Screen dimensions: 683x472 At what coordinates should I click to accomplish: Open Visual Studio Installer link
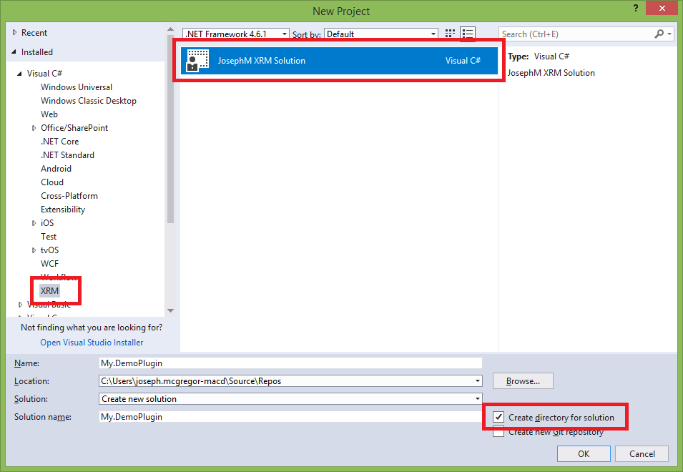[92, 343]
